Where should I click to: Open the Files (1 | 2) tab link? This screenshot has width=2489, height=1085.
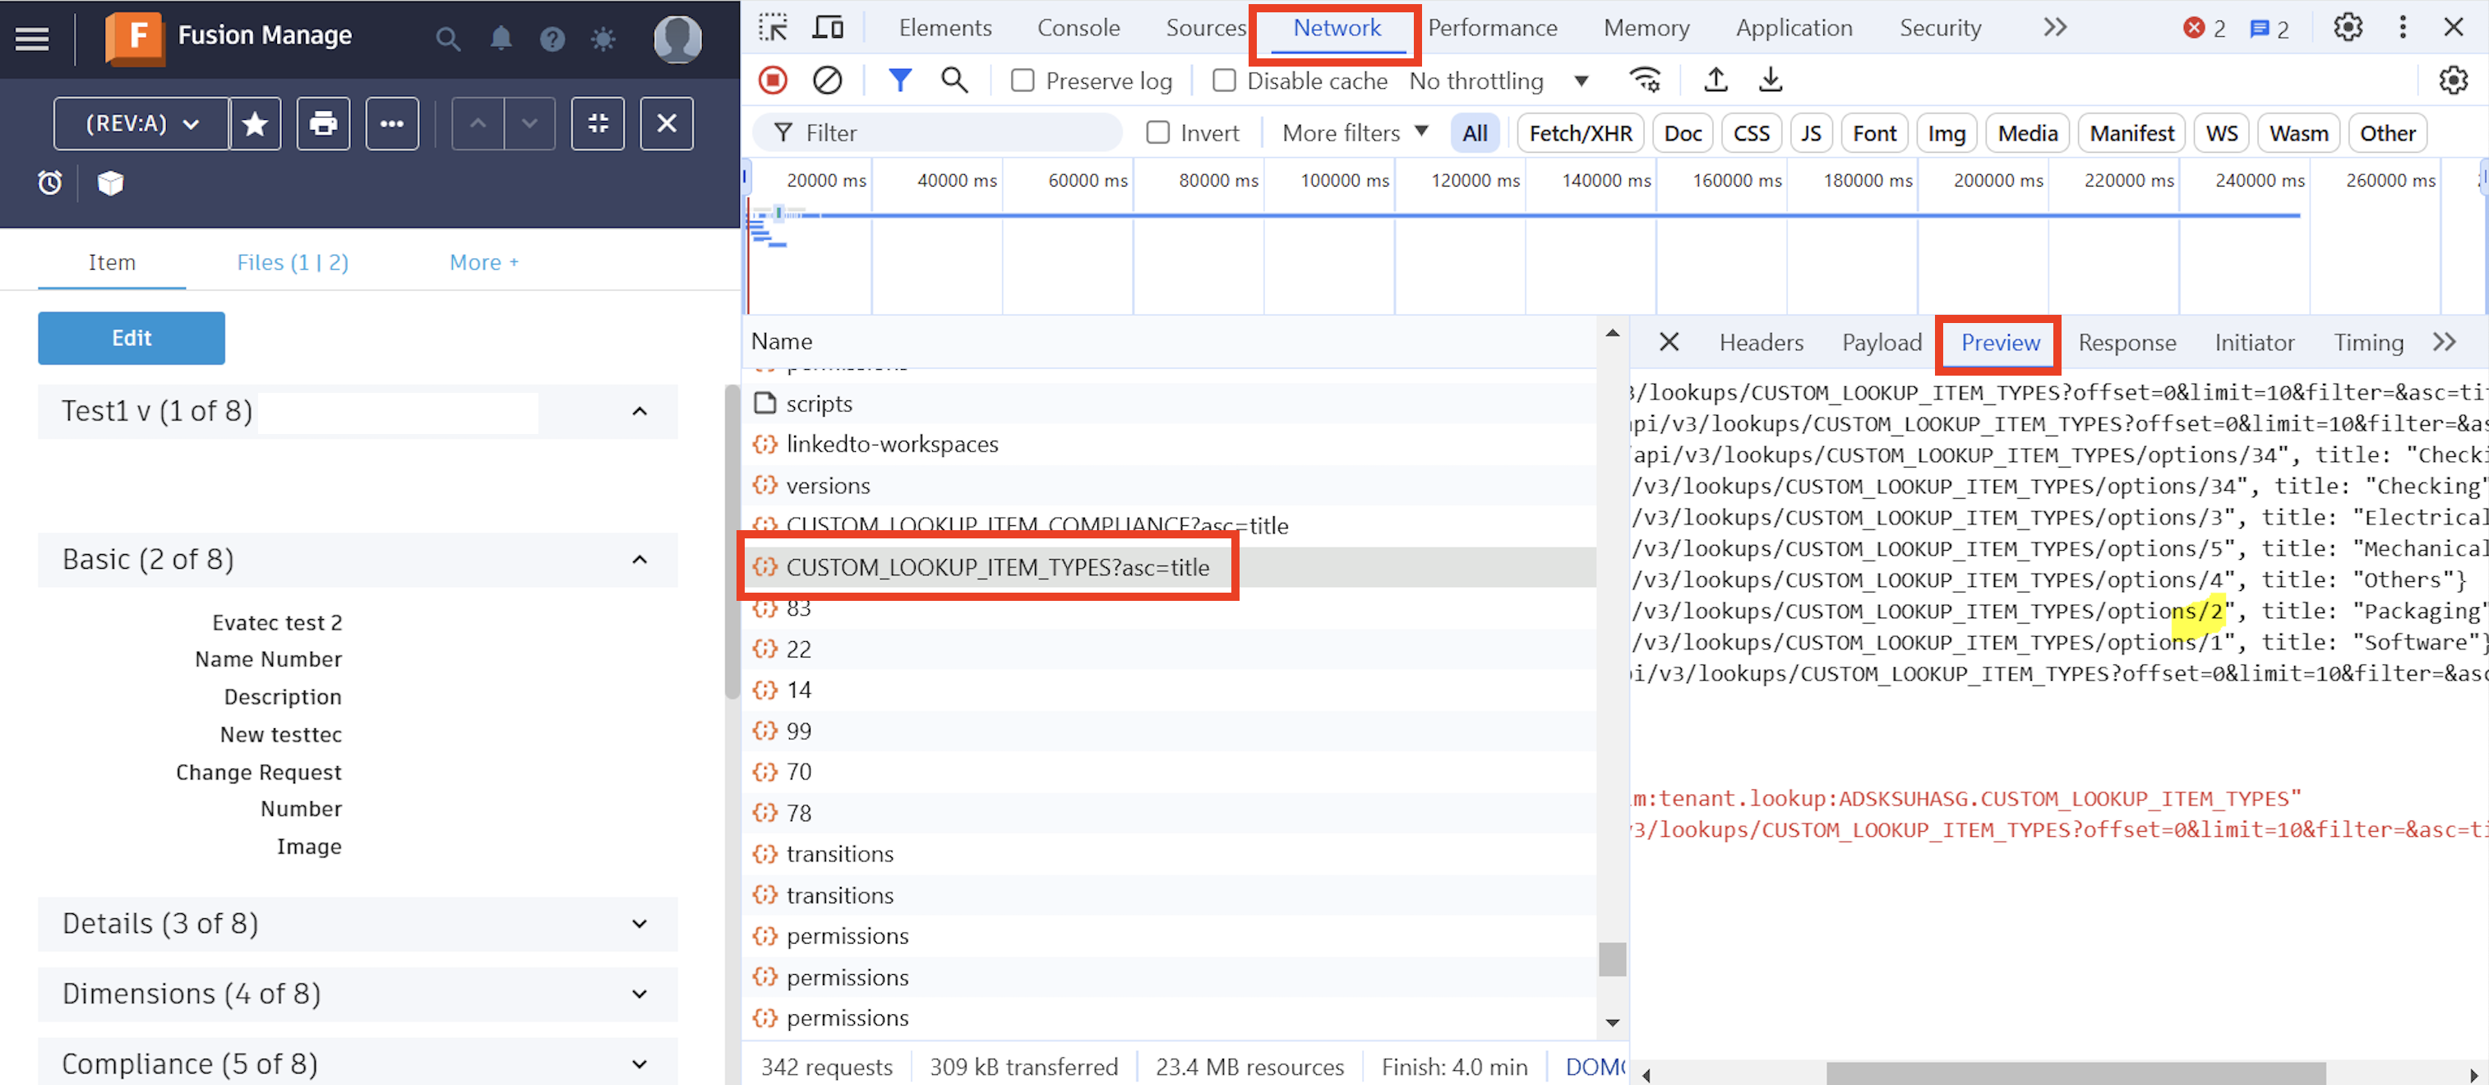pyautogui.click(x=293, y=262)
